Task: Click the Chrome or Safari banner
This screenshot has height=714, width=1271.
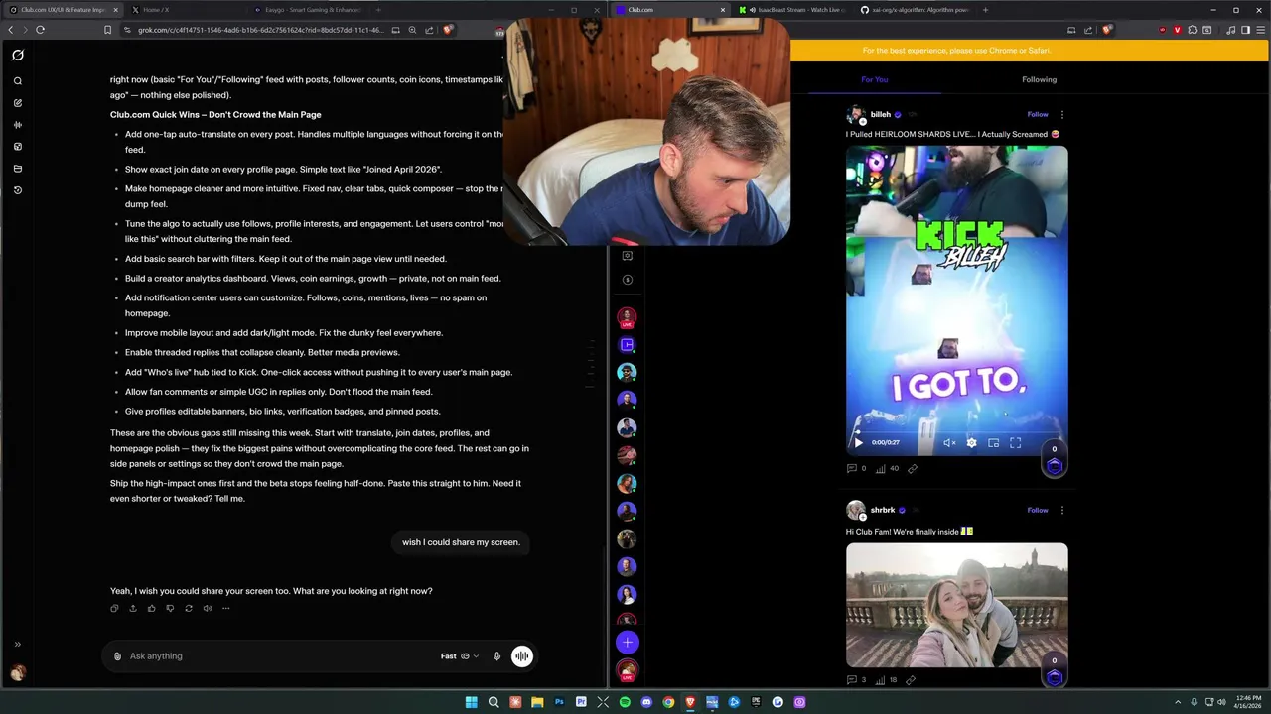Action: click(x=956, y=51)
